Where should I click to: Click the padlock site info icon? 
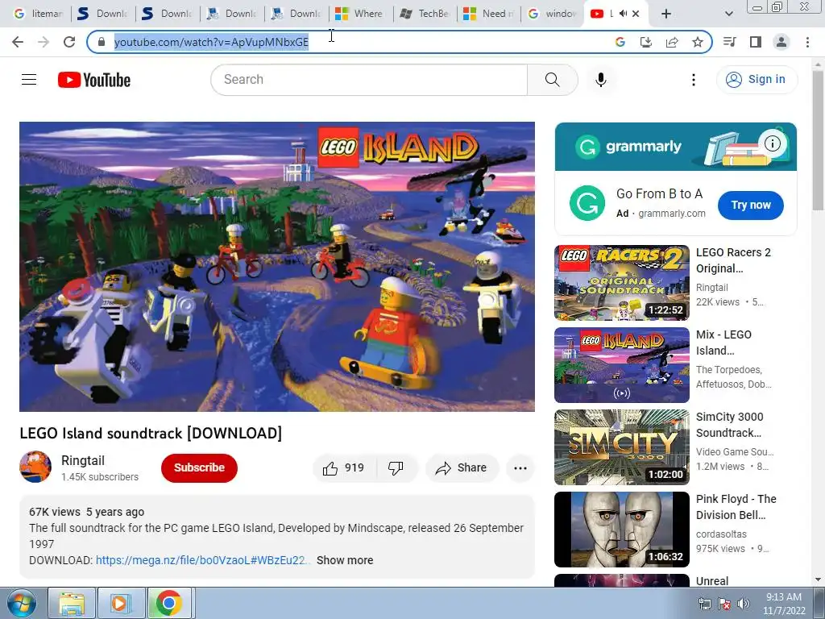[x=102, y=42]
